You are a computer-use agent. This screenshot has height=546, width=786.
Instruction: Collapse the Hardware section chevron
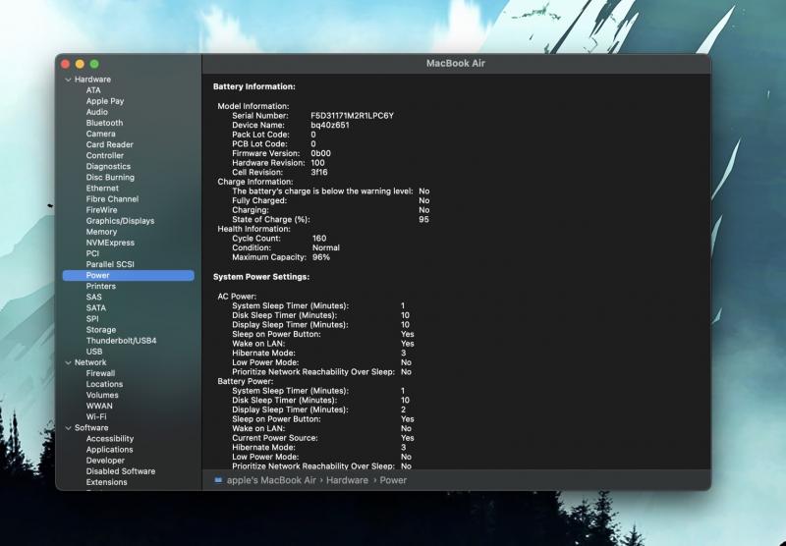click(x=68, y=80)
